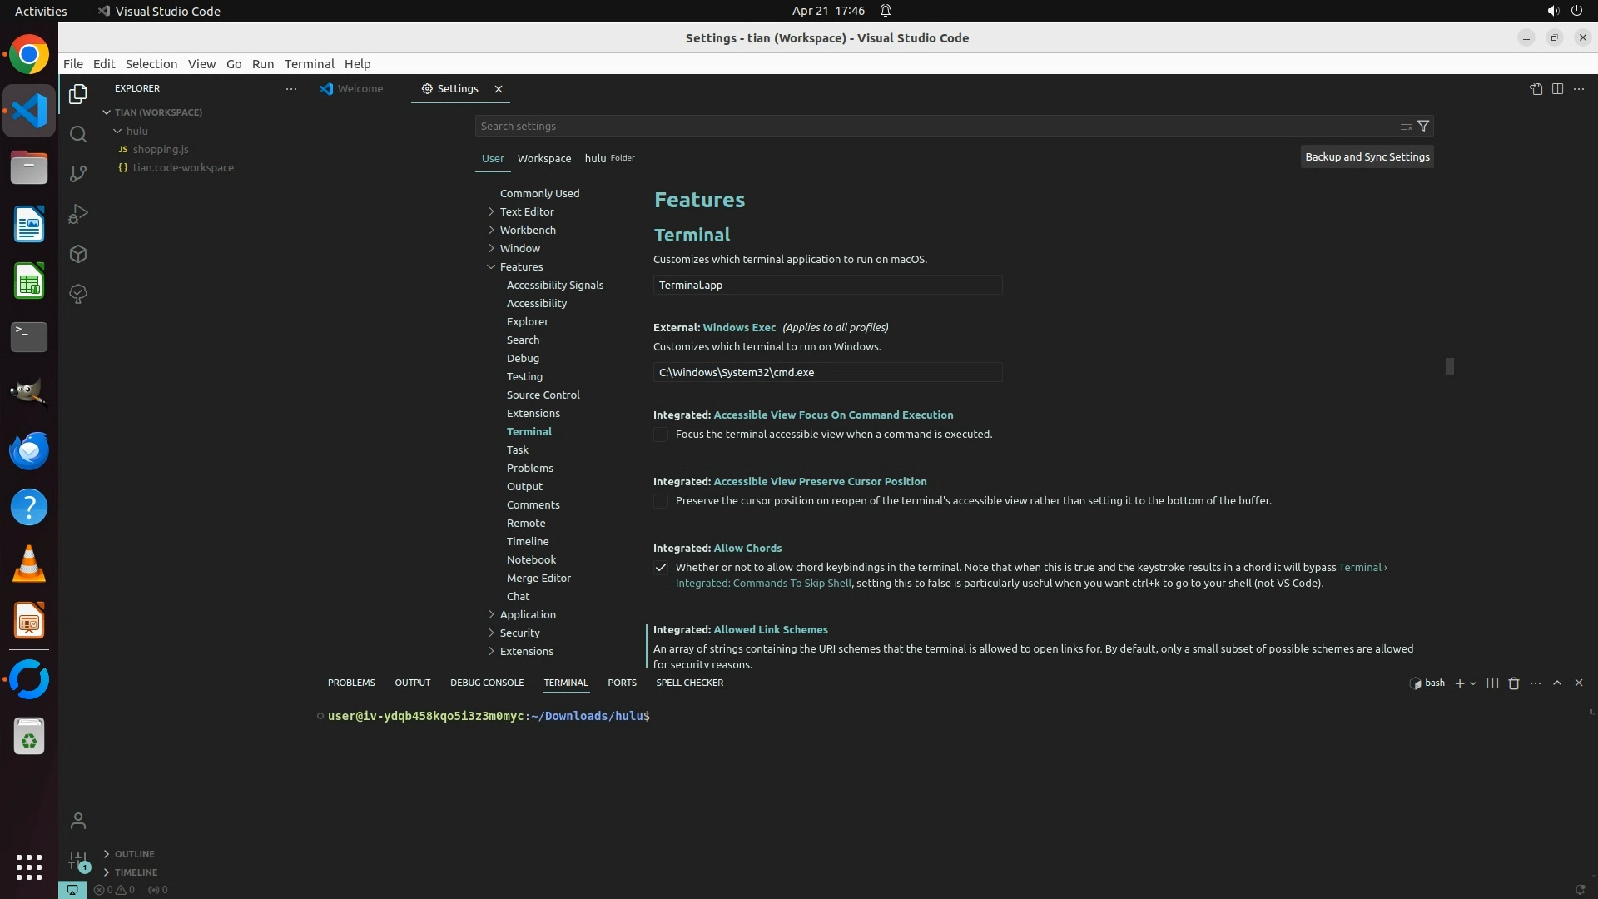This screenshot has height=899, width=1598.
Task: Click the Windows Exec path input field
Action: tap(827, 372)
